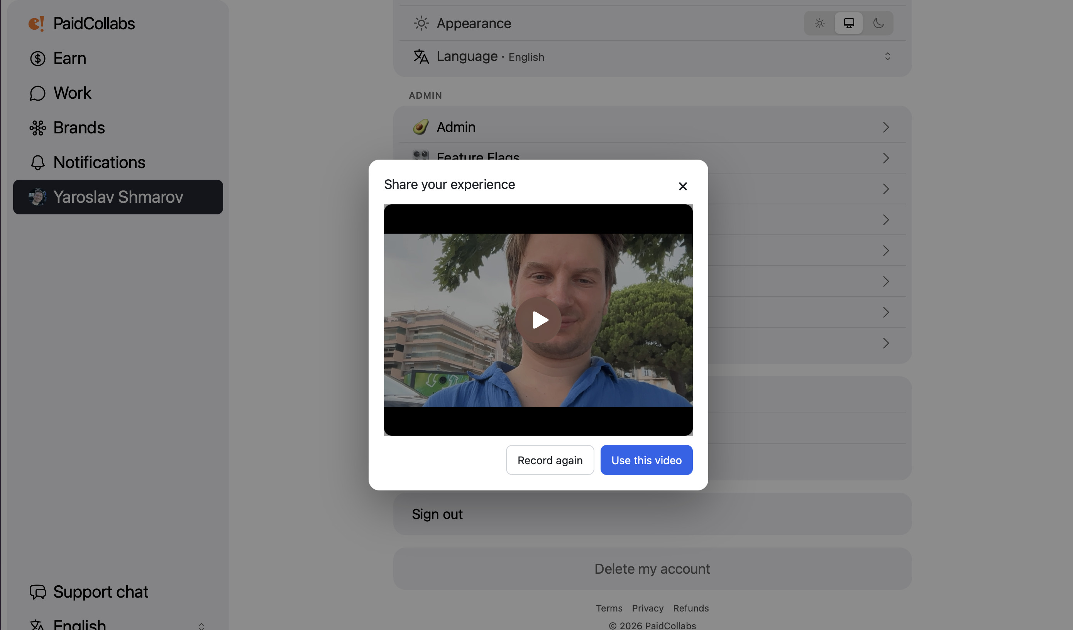Switch appearance to dark mode
1073x630 pixels.
pyautogui.click(x=878, y=23)
